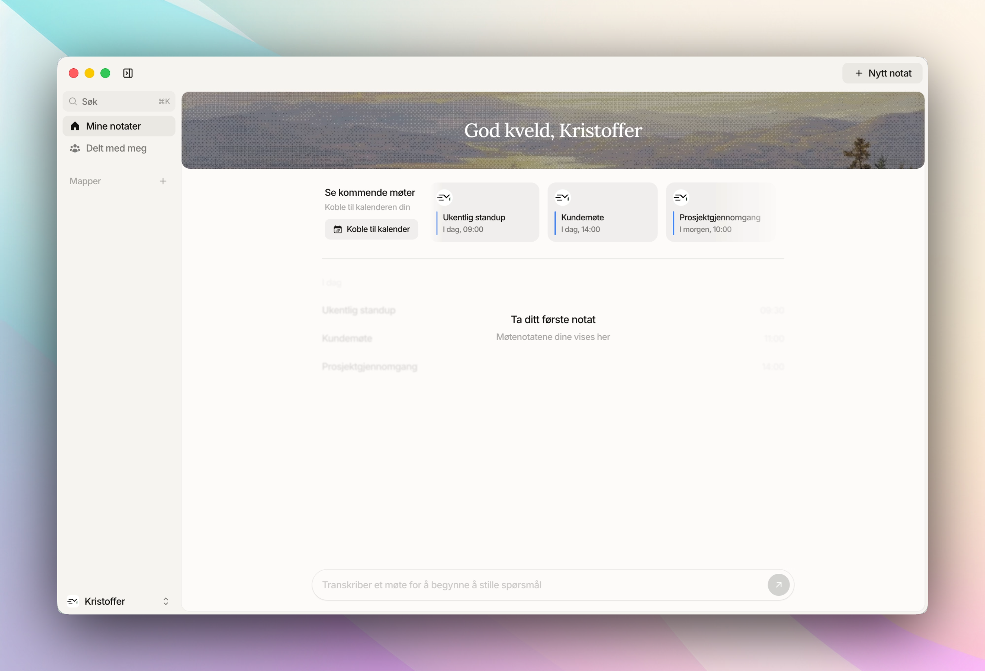The image size is (985, 671).
Task: Toggle the sidebar panel icon
Action: tap(128, 73)
